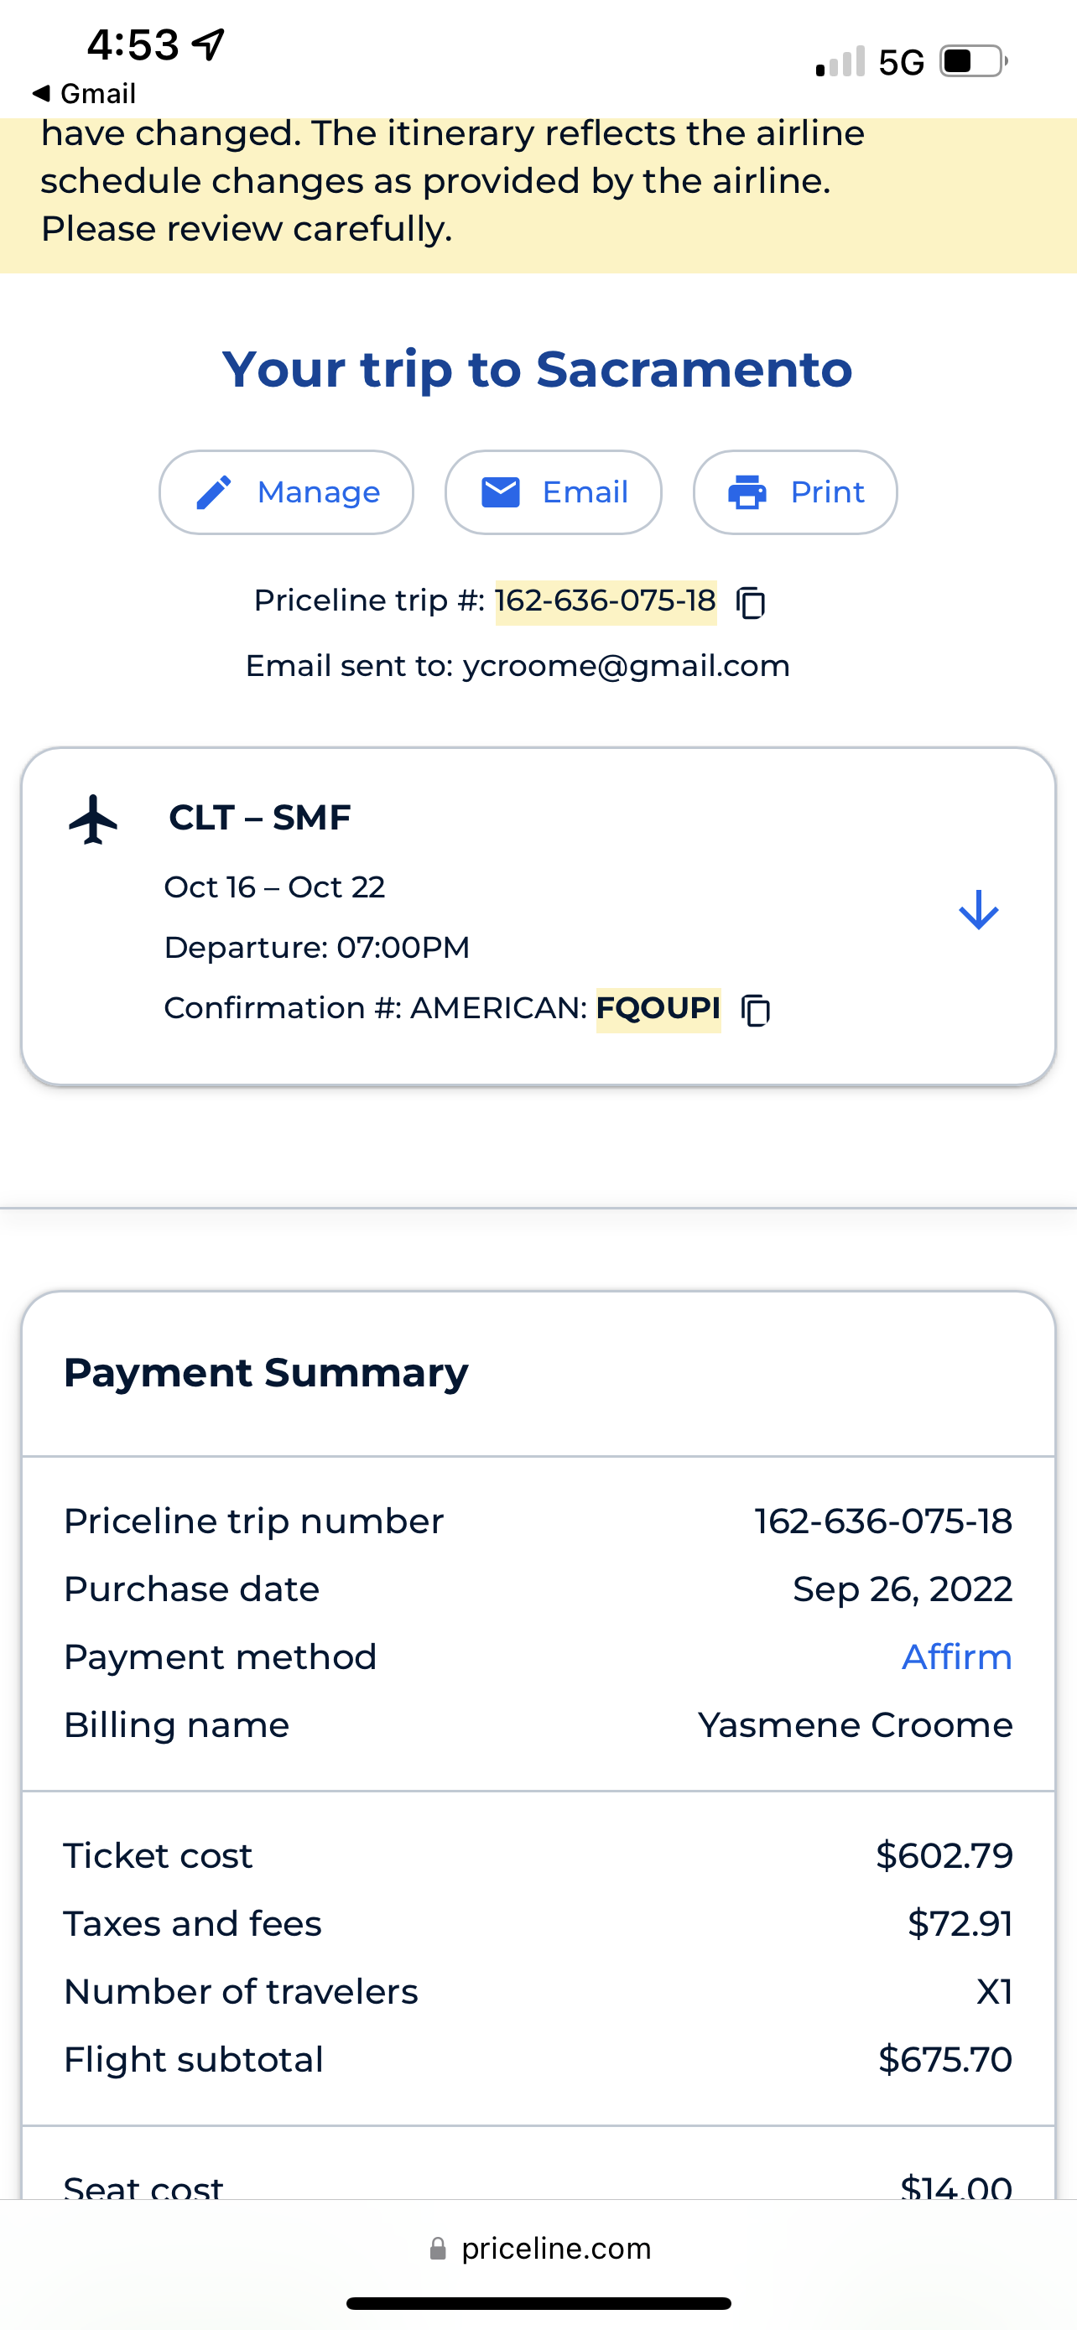Tap the Payment Summary heading
This screenshot has height=2330, width=1077.
(266, 1373)
